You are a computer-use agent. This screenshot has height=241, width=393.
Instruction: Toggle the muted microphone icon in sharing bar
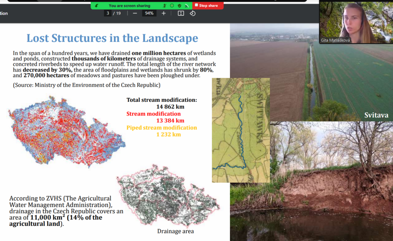pos(165,6)
